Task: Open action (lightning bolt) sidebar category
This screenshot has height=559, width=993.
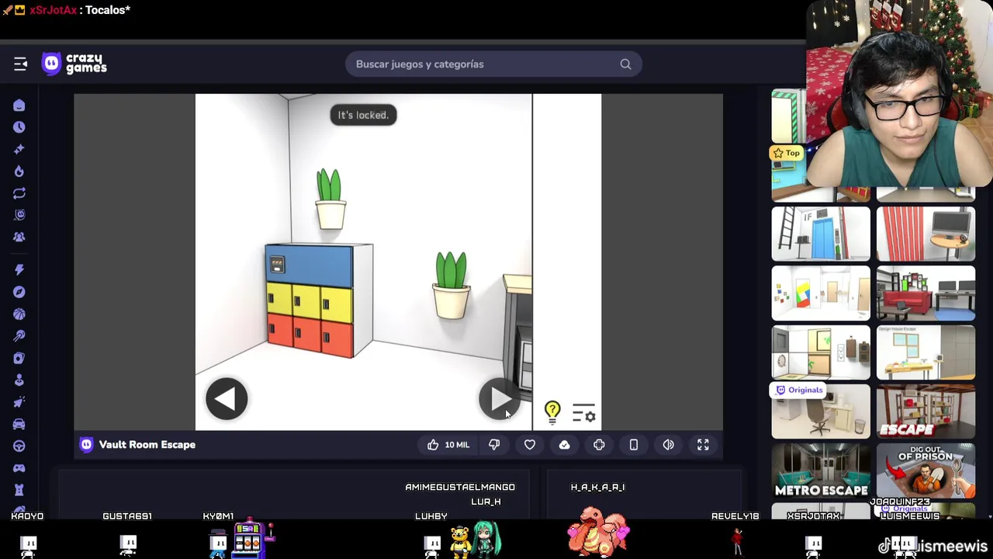Action: point(19,269)
